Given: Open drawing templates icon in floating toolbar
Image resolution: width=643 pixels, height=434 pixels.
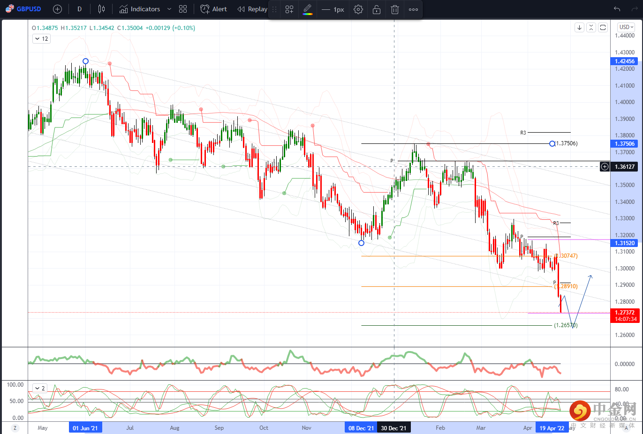Looking at the screenshot, I should coord(289,9).
